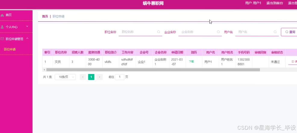Select 职位申请 submenu item
297x133 pixels.
[10, 49]
